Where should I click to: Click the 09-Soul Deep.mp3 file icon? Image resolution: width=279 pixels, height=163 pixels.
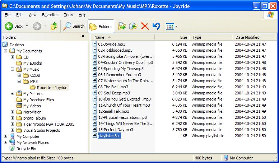click(95, 93)
